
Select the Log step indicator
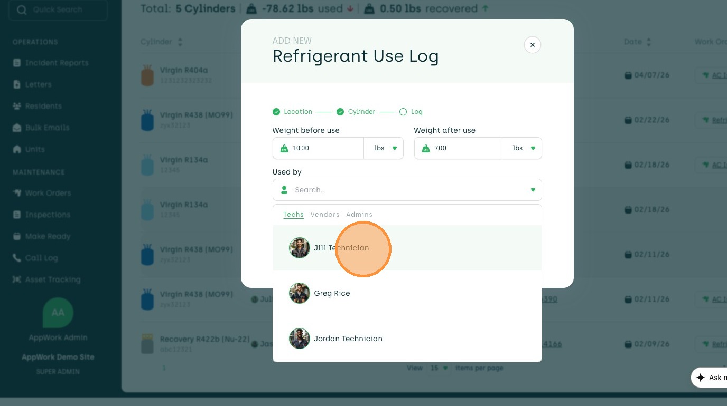411,112
